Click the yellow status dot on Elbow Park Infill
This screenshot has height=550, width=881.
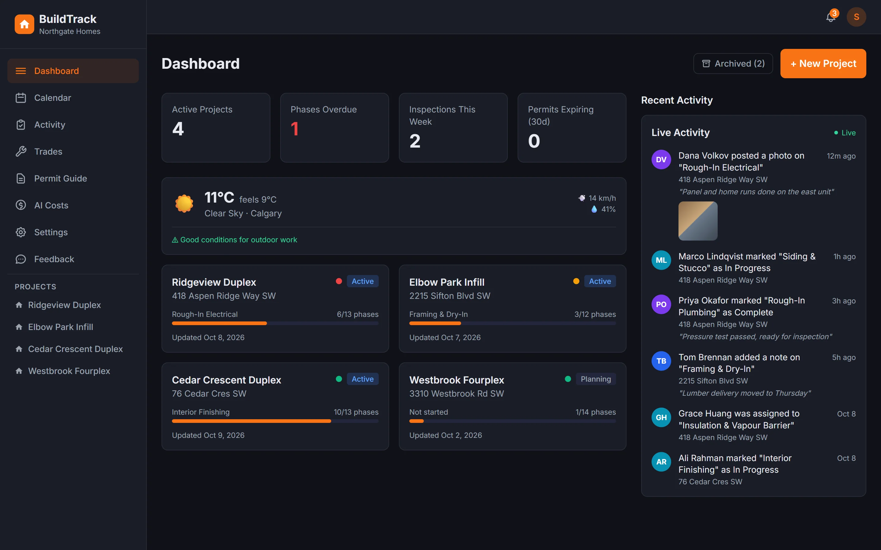point(576,281)
